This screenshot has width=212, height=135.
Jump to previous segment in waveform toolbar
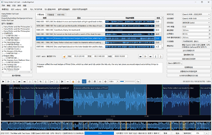coord(19,82)
